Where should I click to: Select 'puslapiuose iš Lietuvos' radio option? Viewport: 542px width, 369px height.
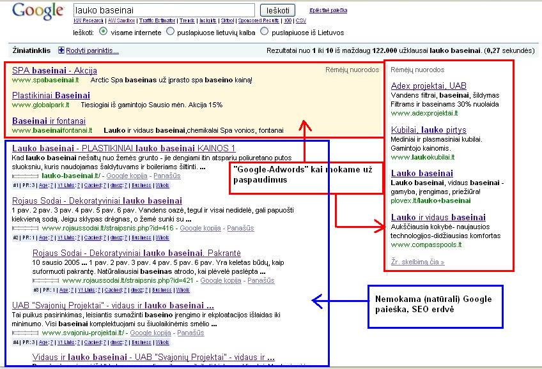[264, 32]
